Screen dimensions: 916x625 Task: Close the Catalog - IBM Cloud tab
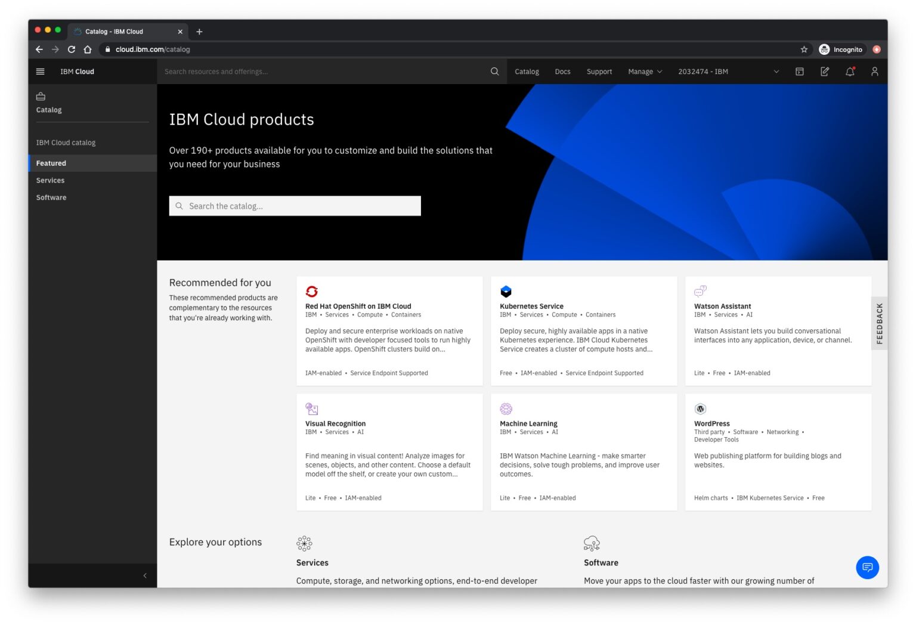click(x=180, y=32)
